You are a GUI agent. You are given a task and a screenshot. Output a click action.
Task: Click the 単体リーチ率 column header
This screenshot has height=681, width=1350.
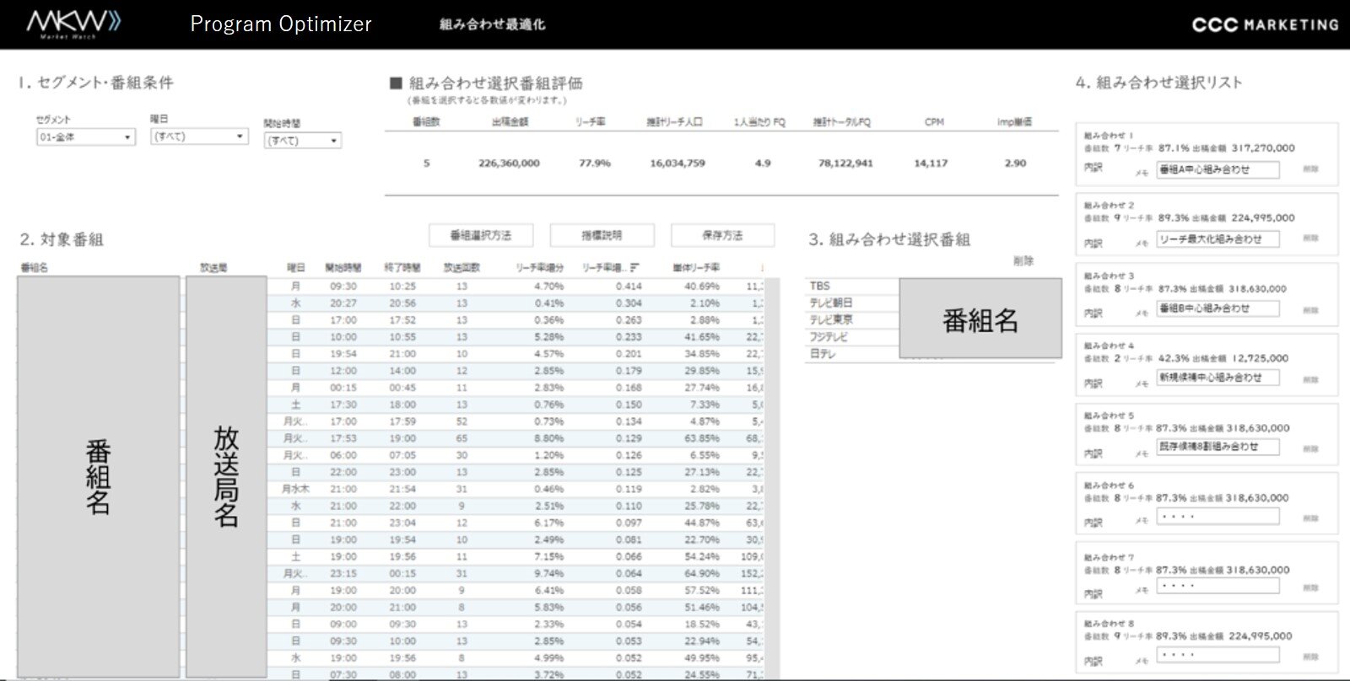696,268
